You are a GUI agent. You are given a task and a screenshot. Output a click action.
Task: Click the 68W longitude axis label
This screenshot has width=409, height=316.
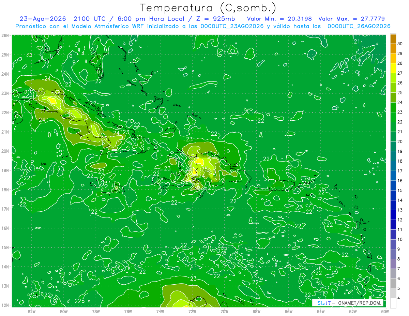coord(257,311)
